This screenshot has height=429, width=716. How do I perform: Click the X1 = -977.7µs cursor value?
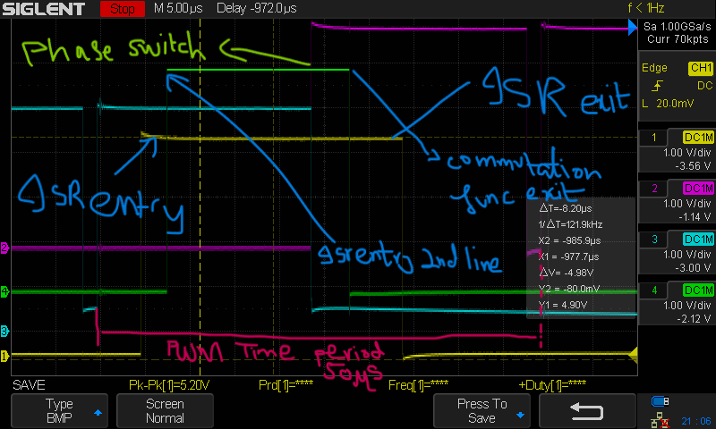[x=568, y=257]
